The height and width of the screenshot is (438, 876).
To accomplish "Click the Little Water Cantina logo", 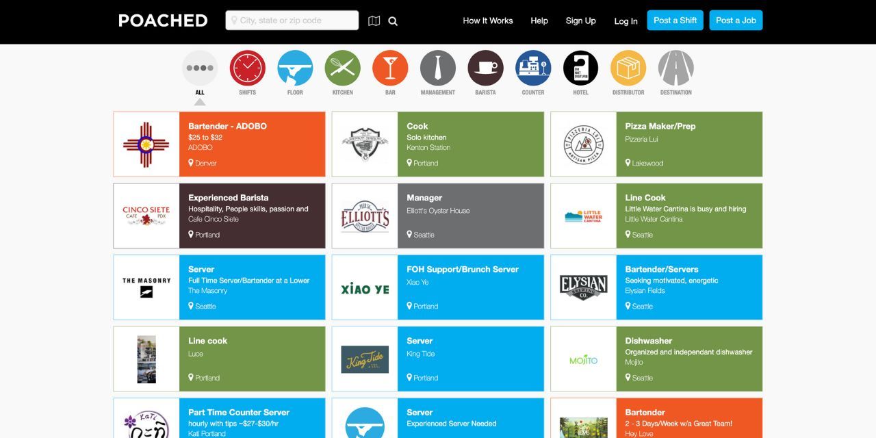I will pyautogui.click(x=584, y=216).
